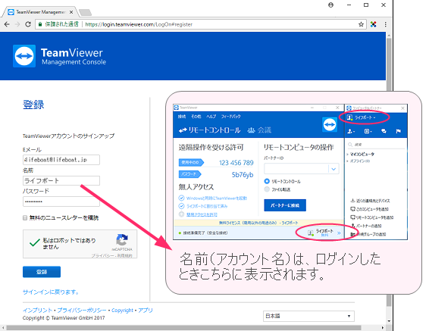Screen dimensions: 429x331
Task: Toggle the reCAPTCHA robot checkbox
Action: click(35, 243)
